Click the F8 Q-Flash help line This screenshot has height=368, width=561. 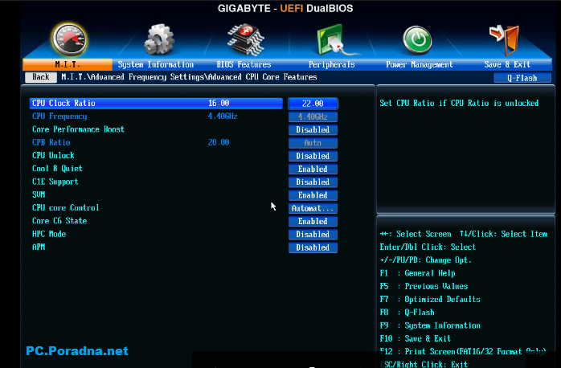[407, 313]
